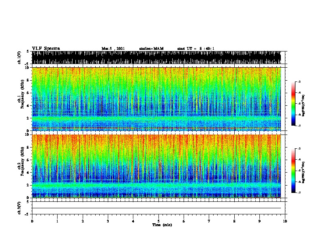Viewport: 321px width, 248px height.
Task: Click the ch.2 frequency axis "2" tick label
Action: [28, 185]
